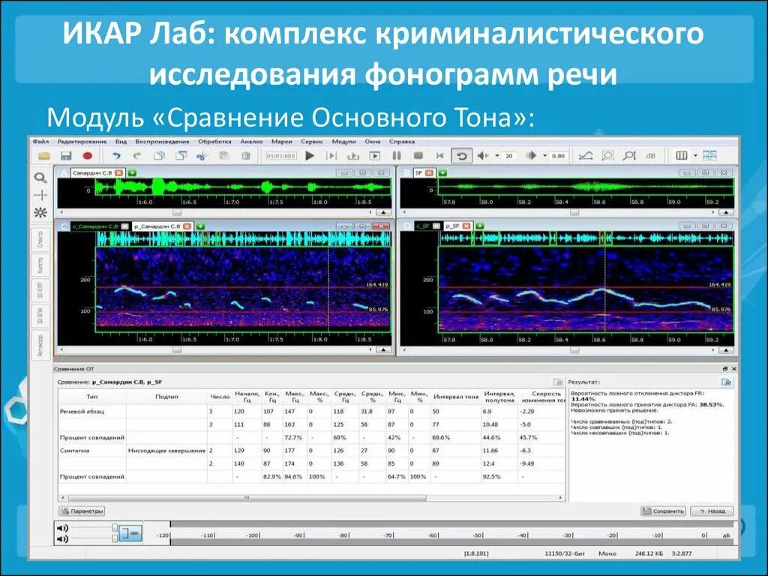
Task: Open the Редактирование menu
Action: [82, 142]
